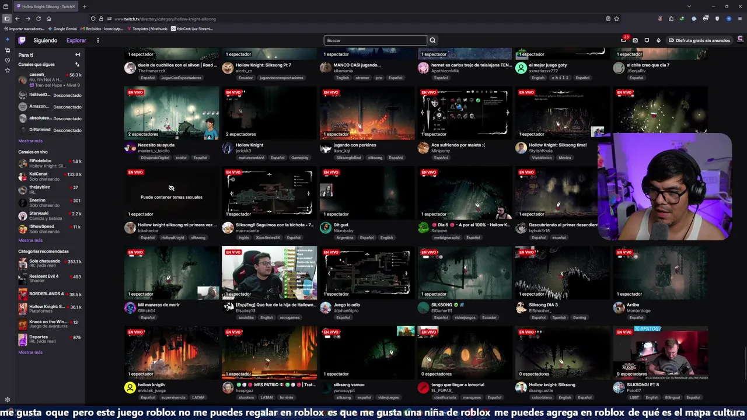This screenshot has height=420, width=747.
Task: Open the Staryuuki channel in sidebar
Action: (x=50, y=216)
